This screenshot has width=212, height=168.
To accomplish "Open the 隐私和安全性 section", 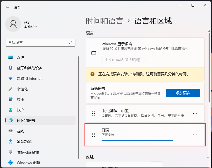I will point(10,152).
